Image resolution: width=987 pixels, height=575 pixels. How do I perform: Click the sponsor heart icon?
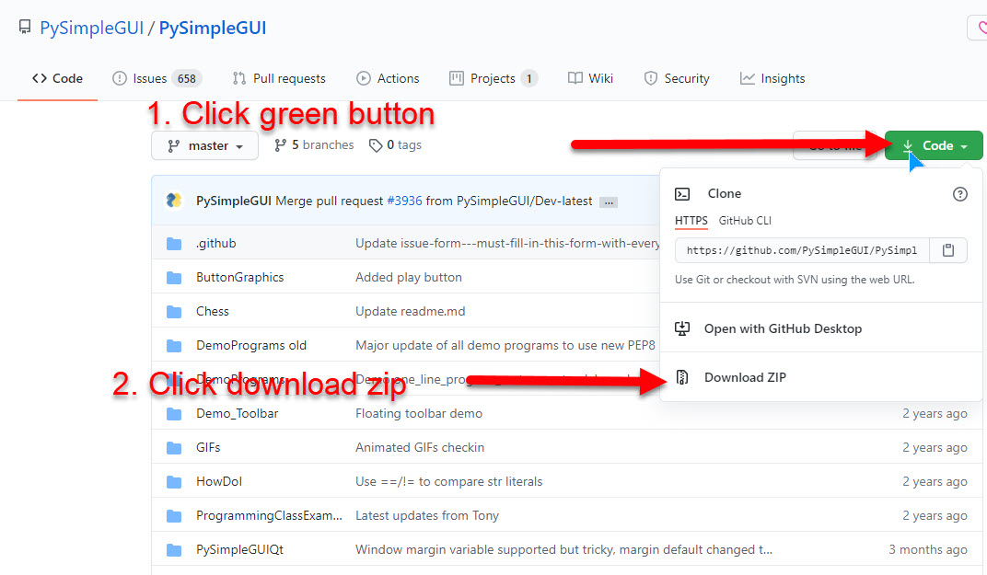pos(979,28)
